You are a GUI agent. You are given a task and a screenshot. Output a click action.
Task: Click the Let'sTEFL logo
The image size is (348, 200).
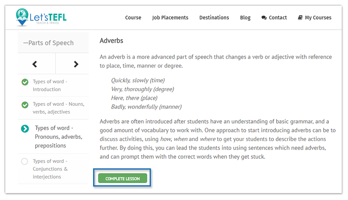click(41, 17)
